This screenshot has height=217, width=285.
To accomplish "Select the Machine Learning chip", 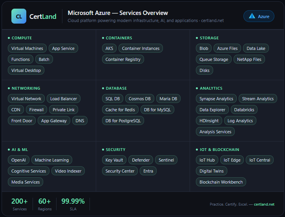I will [52, 160].
